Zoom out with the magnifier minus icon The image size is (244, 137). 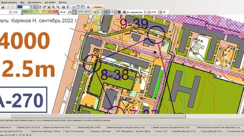click(58, 7)
